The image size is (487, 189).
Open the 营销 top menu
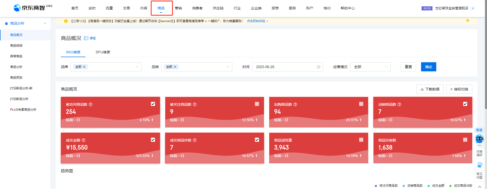click(178, 8)
